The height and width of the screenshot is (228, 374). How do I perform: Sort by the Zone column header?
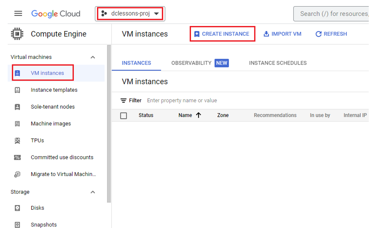click(x=223, y=115)
